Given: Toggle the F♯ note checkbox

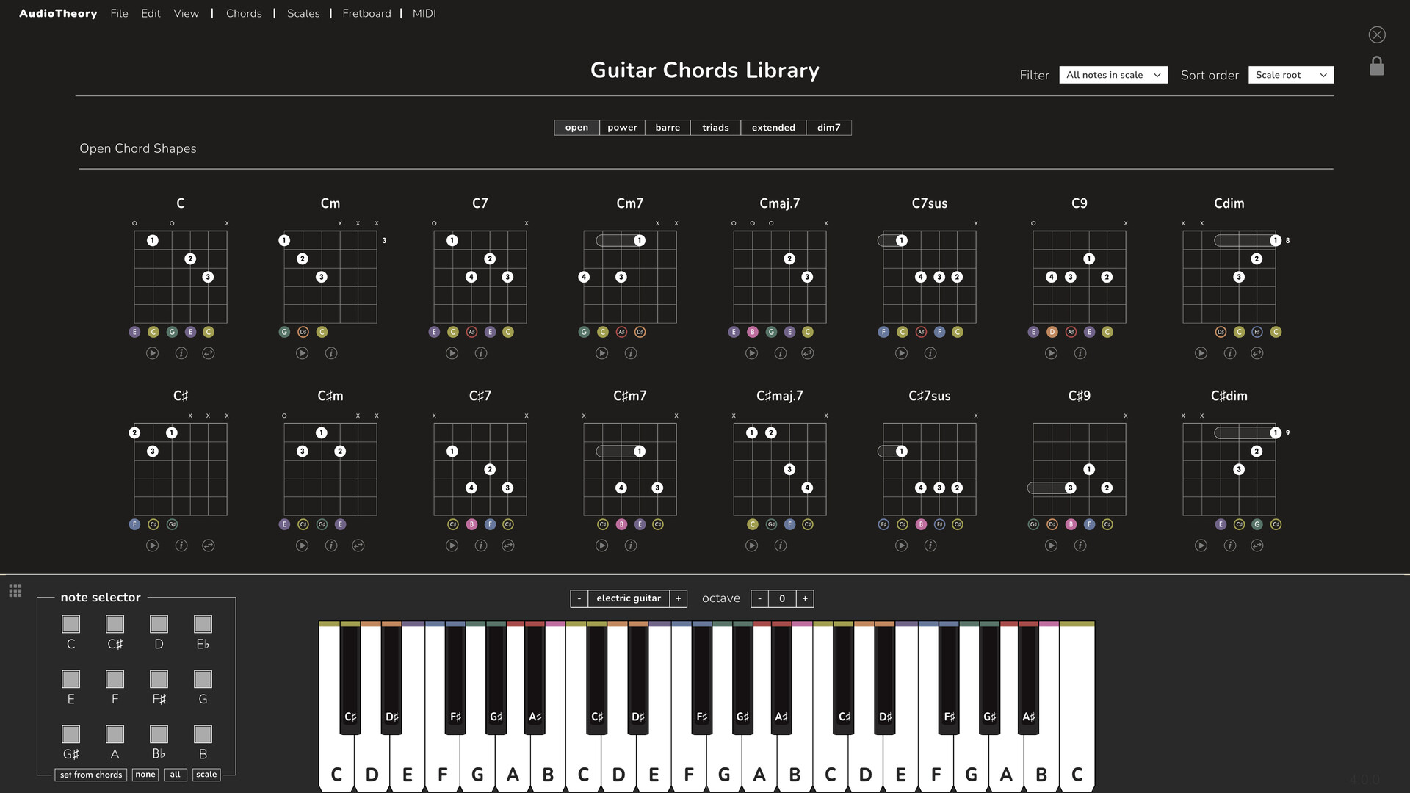Looking at the screenshot, I should [x=159, y=678].
